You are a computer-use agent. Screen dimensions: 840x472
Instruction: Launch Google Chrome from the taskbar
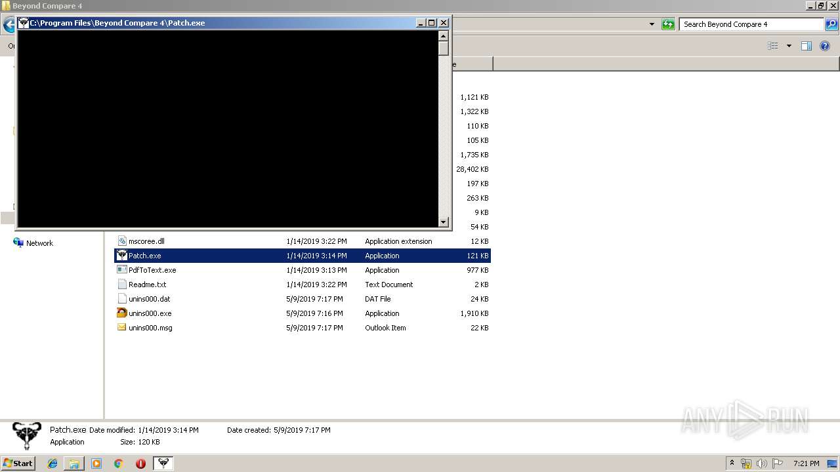[x=118, y=463]
